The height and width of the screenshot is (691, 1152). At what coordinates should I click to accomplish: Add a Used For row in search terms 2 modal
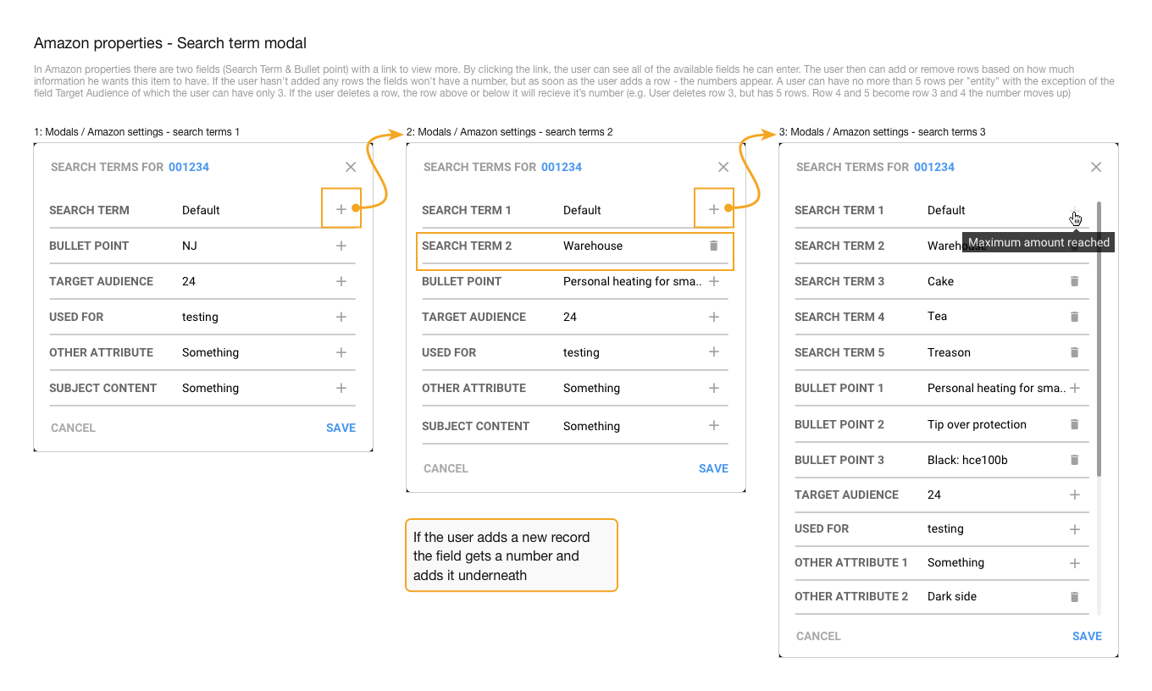point(714,352)
